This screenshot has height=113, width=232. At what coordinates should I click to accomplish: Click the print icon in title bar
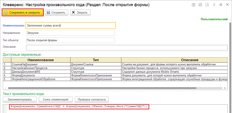tap(200, 5)
